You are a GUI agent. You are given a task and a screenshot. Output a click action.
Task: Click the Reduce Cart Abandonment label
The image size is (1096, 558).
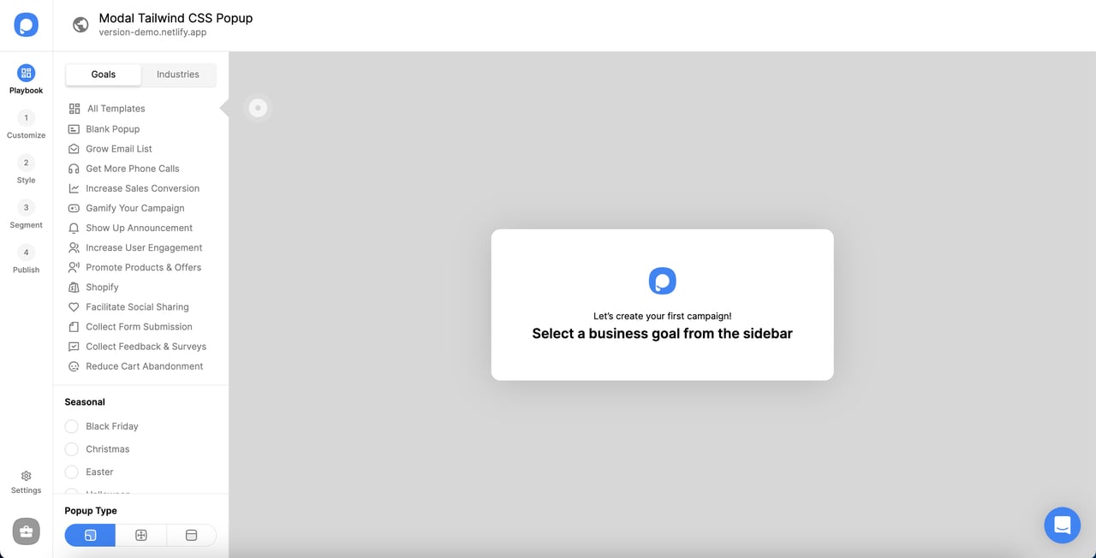coord(145,366)
